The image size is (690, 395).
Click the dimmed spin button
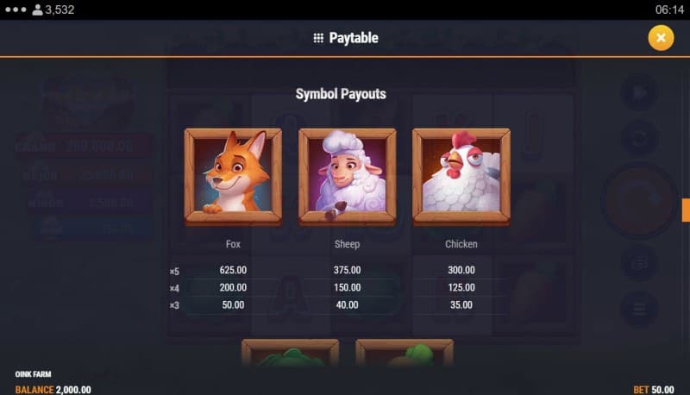coord(639,200)
